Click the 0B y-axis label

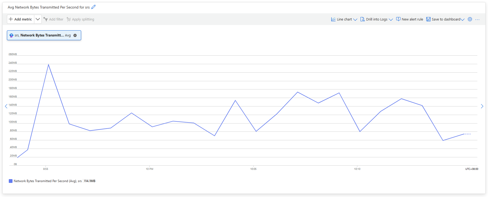pyautogui.click(x=15, y=164)
